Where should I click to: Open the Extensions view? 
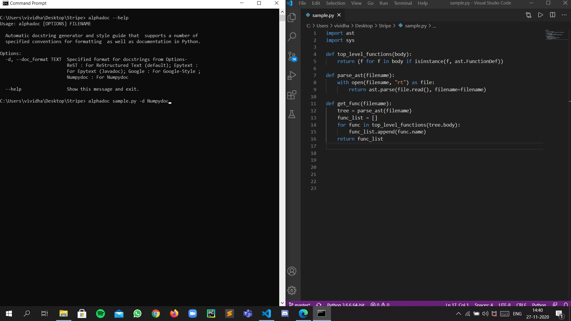click(x=292, y=95)
